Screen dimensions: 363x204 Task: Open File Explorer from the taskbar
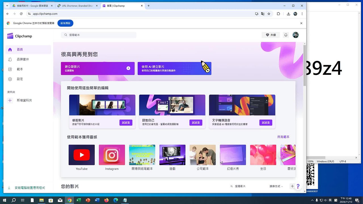pos(41,200)
